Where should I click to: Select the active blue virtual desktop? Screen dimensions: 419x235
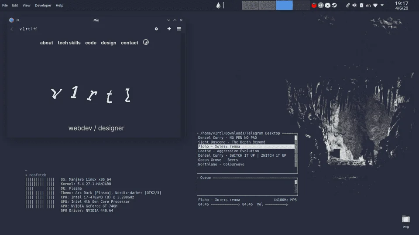pos(284,5)
